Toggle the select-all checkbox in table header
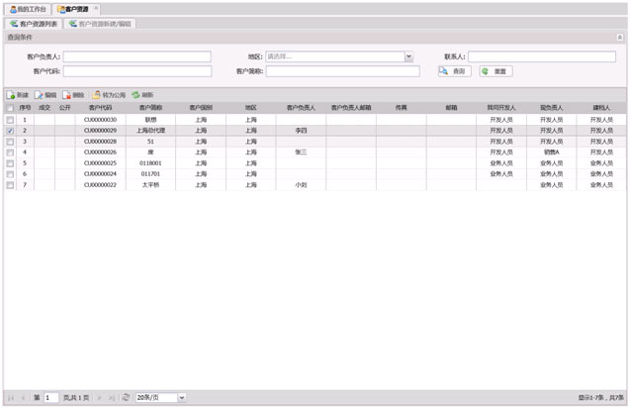The width and height of the screenshot is (630, 409). pyautogui.click(x=10, y=107)
